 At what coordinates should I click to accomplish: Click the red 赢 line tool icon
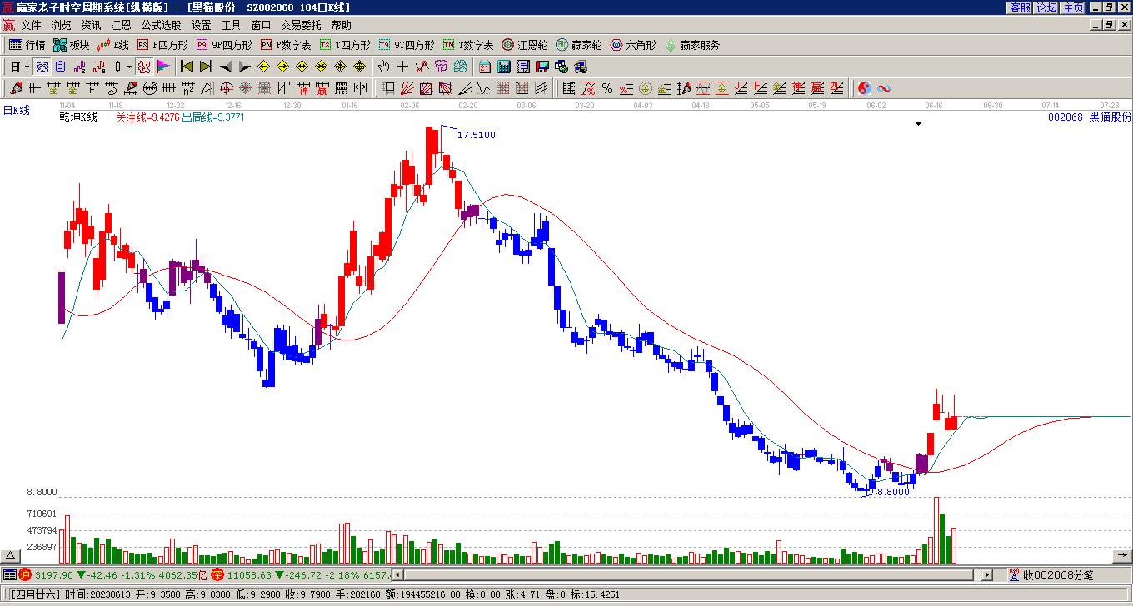click(322, 88)
